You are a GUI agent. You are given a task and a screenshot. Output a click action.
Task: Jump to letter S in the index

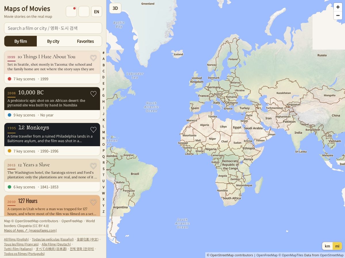pyautogui.click(x=103, y=169)
